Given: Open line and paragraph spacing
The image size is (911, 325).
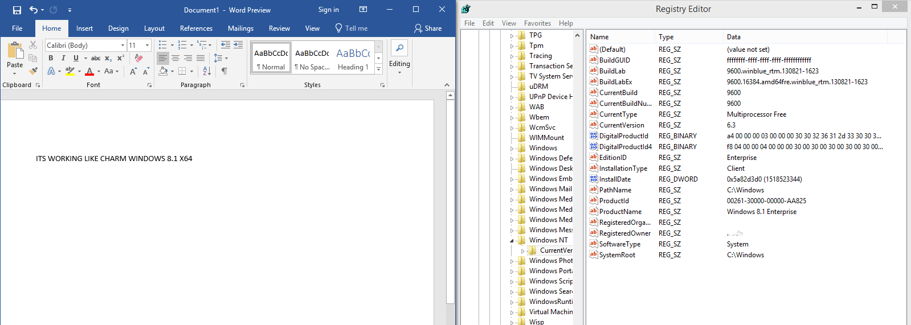Looking at the screenshot, I should tap(218, 58).
